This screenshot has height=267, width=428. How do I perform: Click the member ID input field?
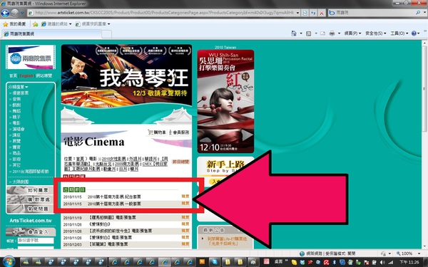[36, 241]
